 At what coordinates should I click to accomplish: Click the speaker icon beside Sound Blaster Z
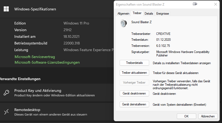[x=123, y=23]
